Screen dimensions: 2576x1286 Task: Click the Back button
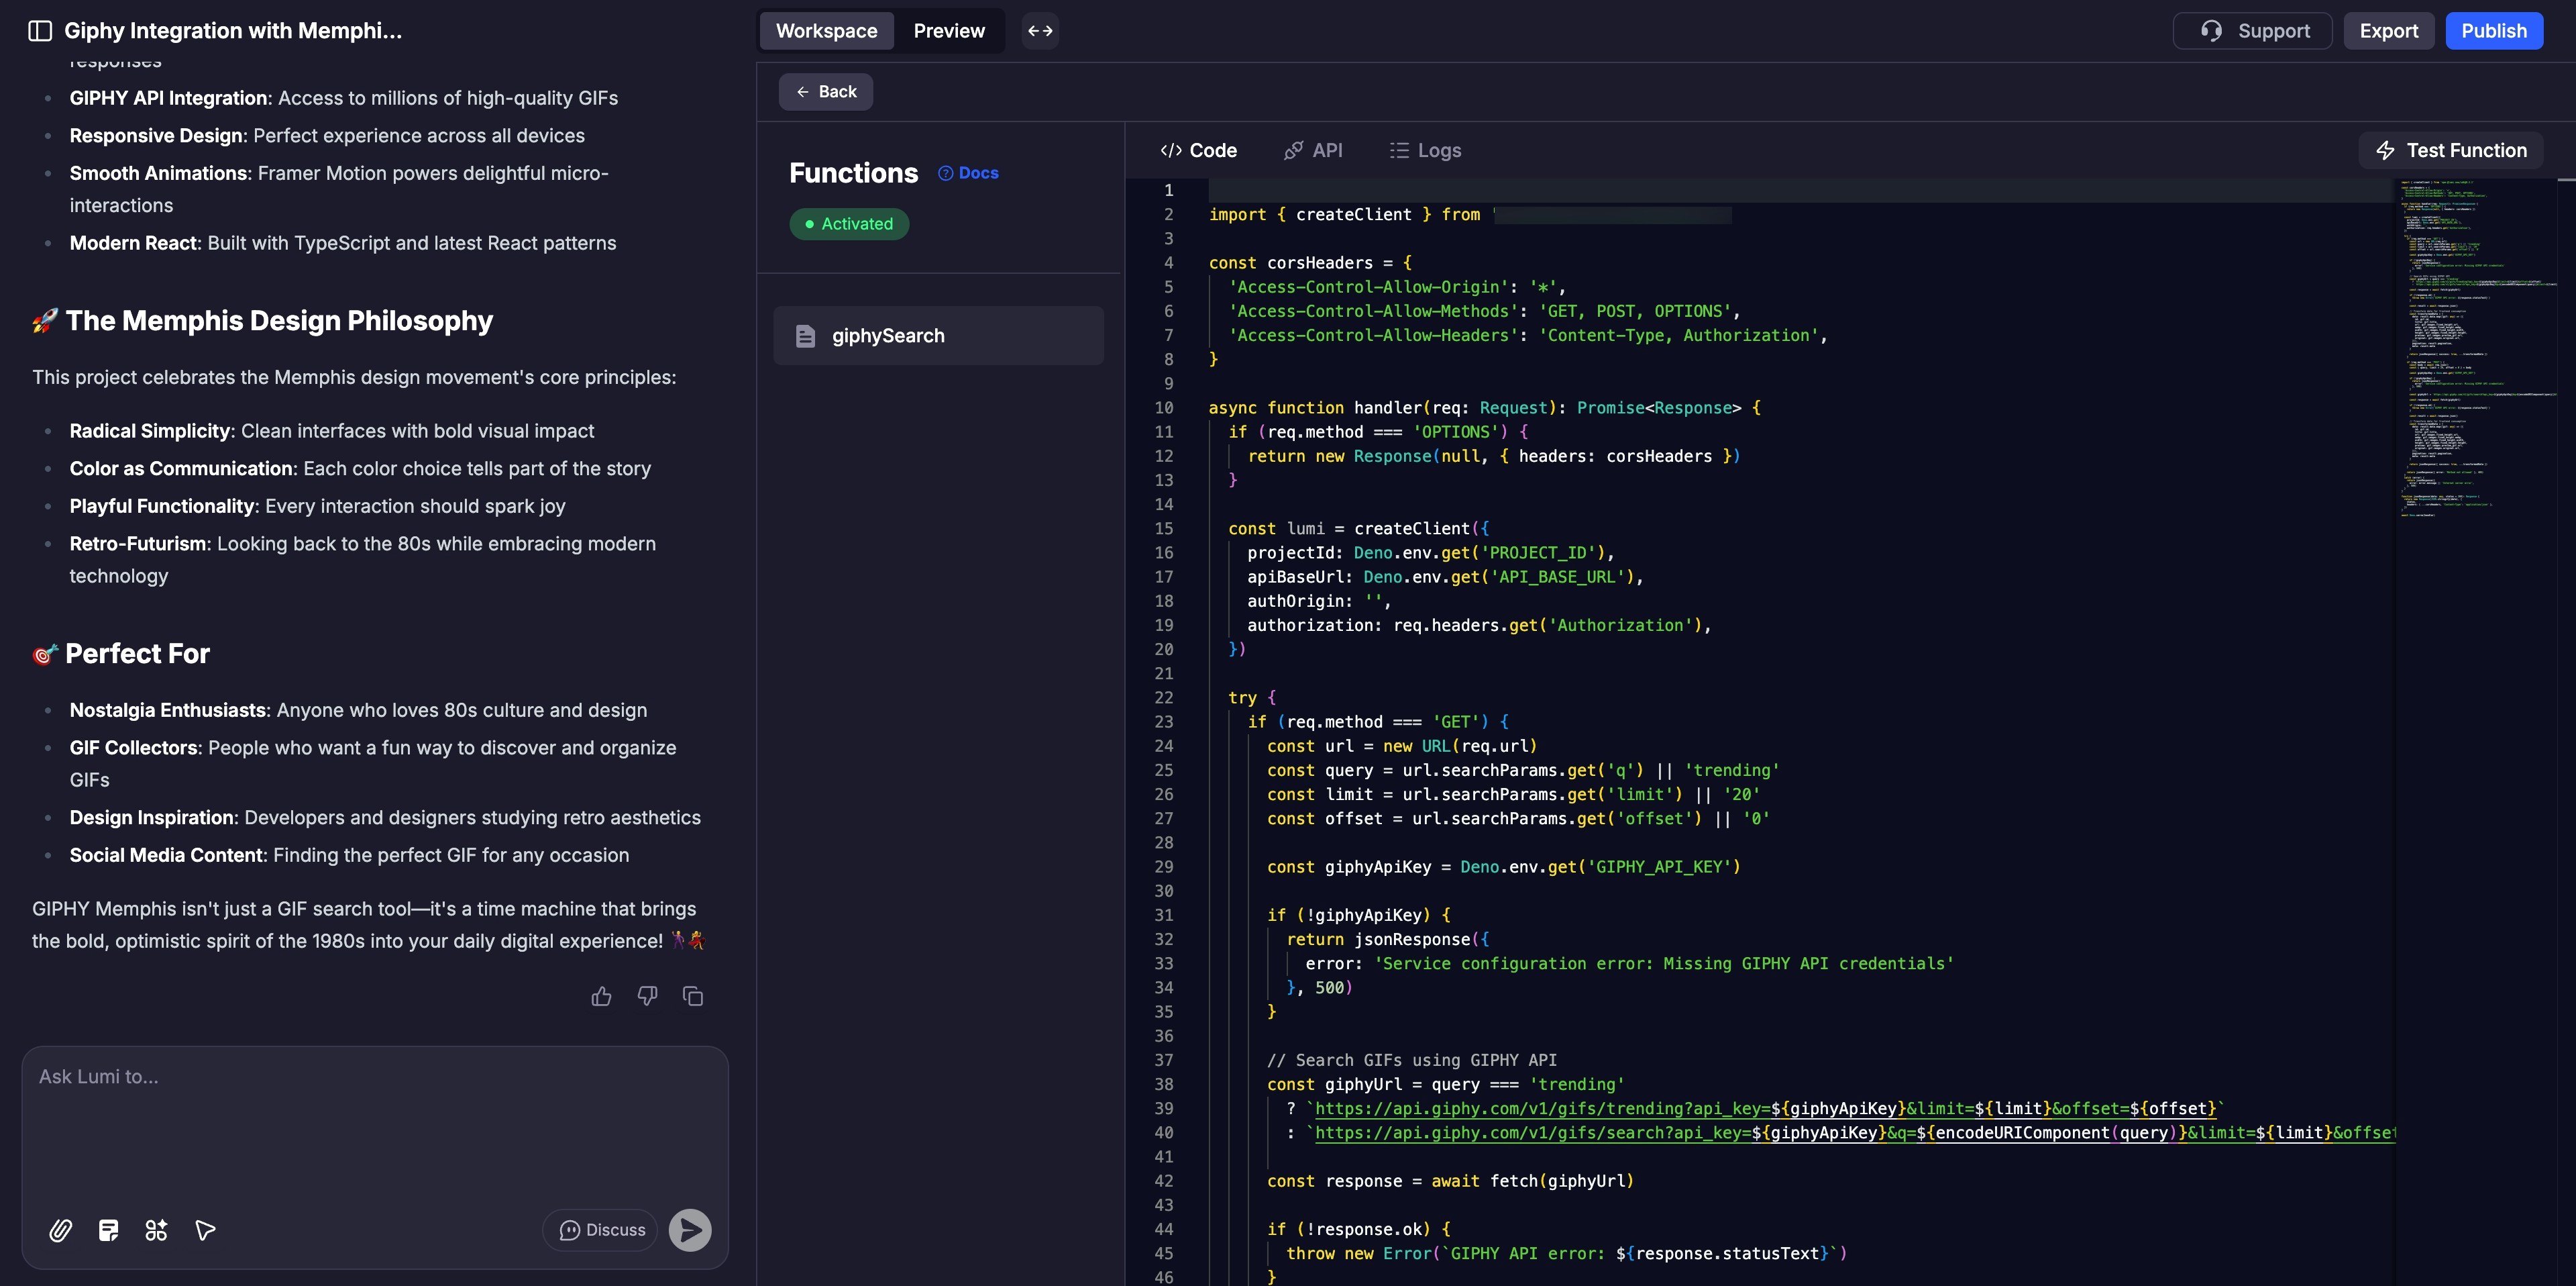pos(826,92)
